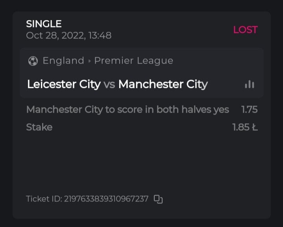Click the soccer ball sport icon
Viewport: 283px width, 227px height.
pyautogui.click(x=33, y=61)
